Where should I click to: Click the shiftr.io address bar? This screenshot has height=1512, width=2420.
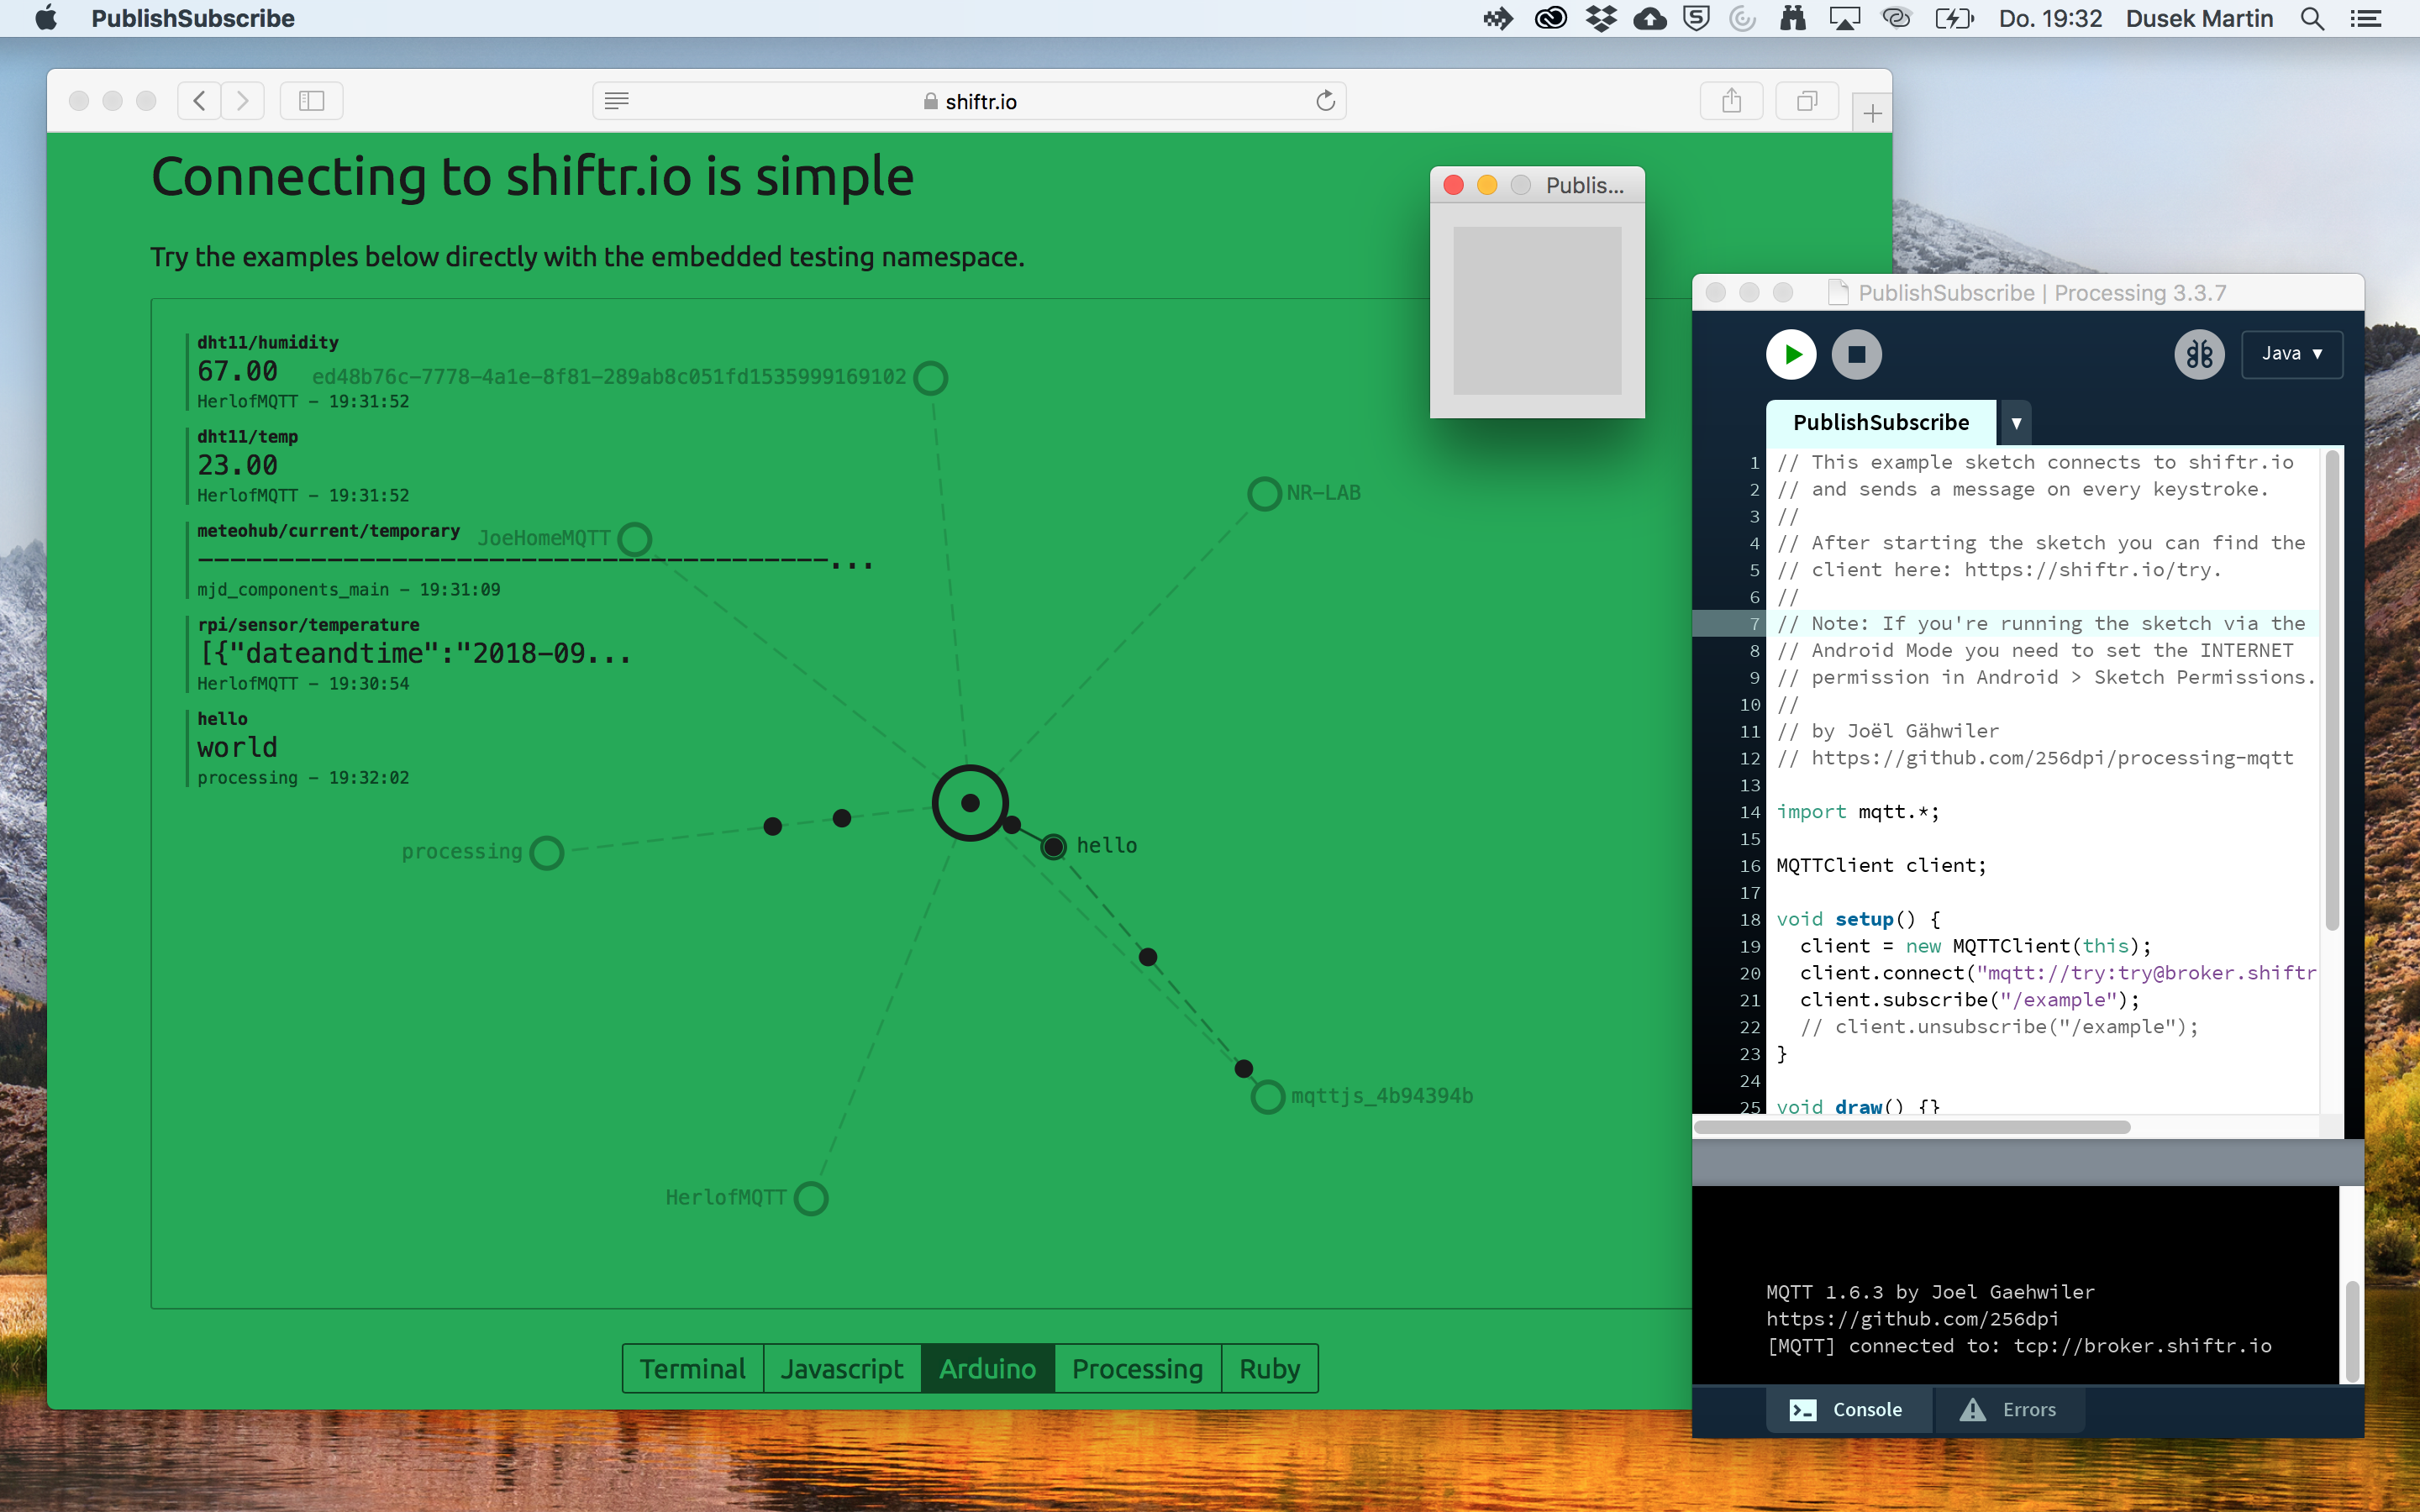(x=970, y=101)
